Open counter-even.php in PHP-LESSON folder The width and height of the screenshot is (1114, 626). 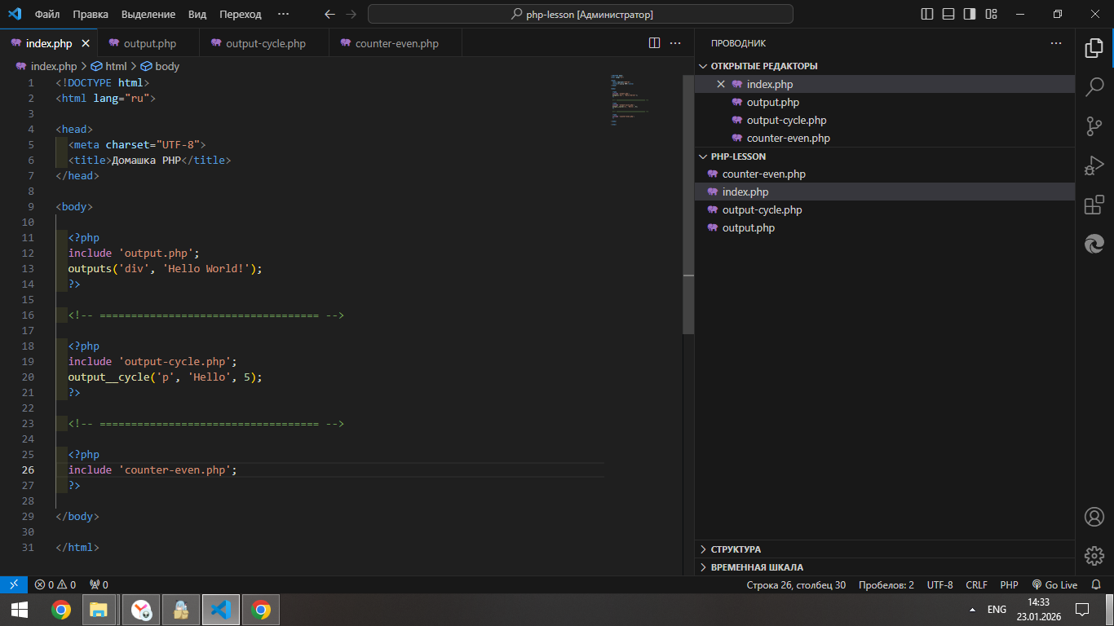(x=763, y=174)
